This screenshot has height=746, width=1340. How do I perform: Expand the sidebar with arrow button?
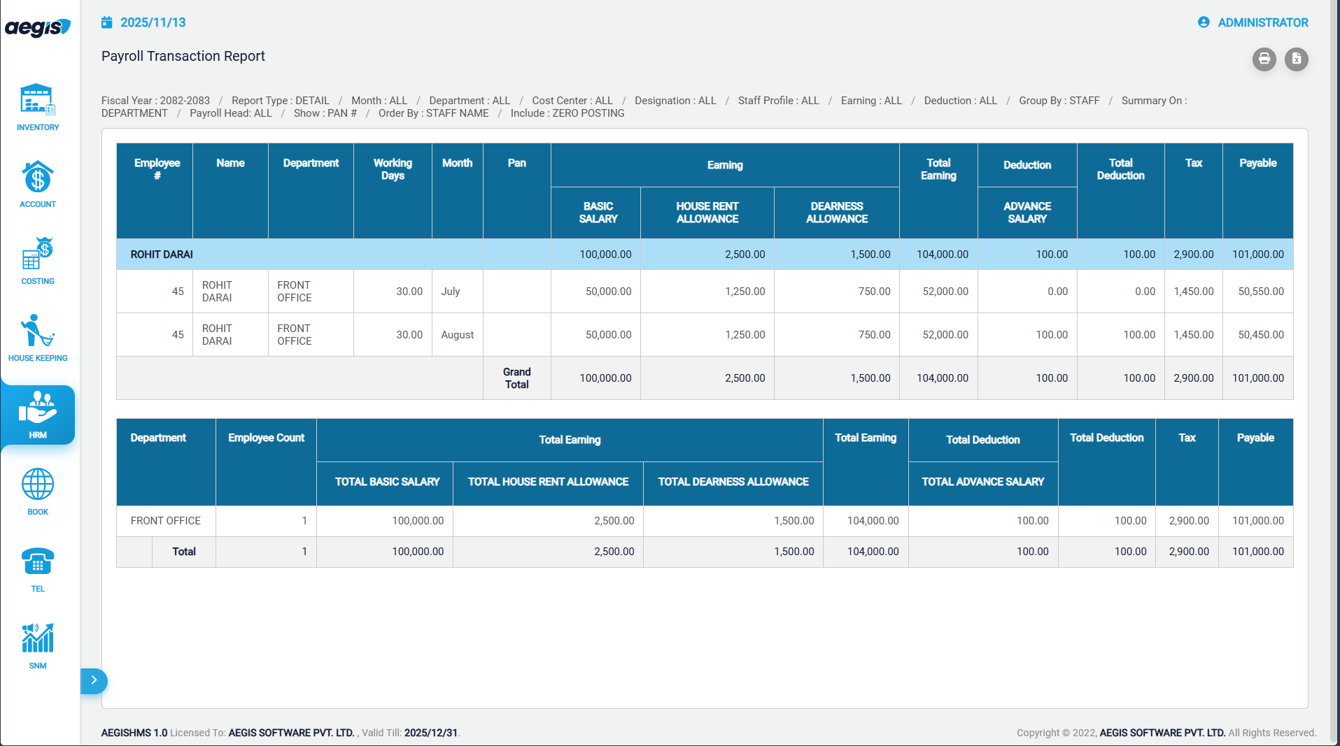(94, 680)
